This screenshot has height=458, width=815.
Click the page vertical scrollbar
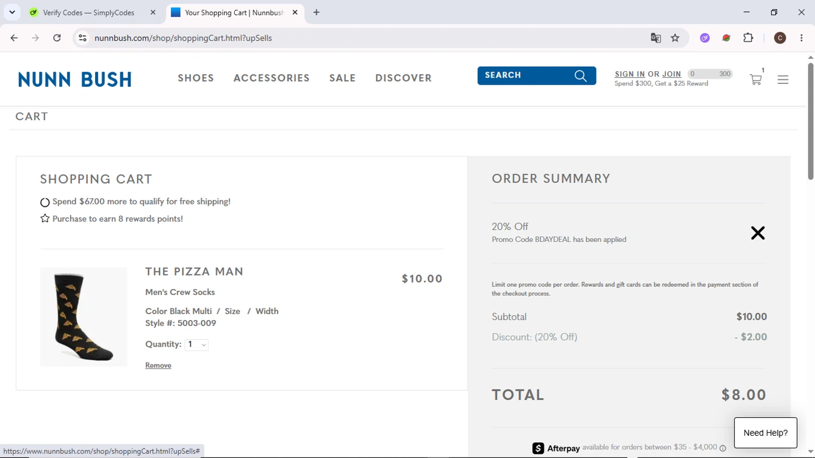[811, 121]
